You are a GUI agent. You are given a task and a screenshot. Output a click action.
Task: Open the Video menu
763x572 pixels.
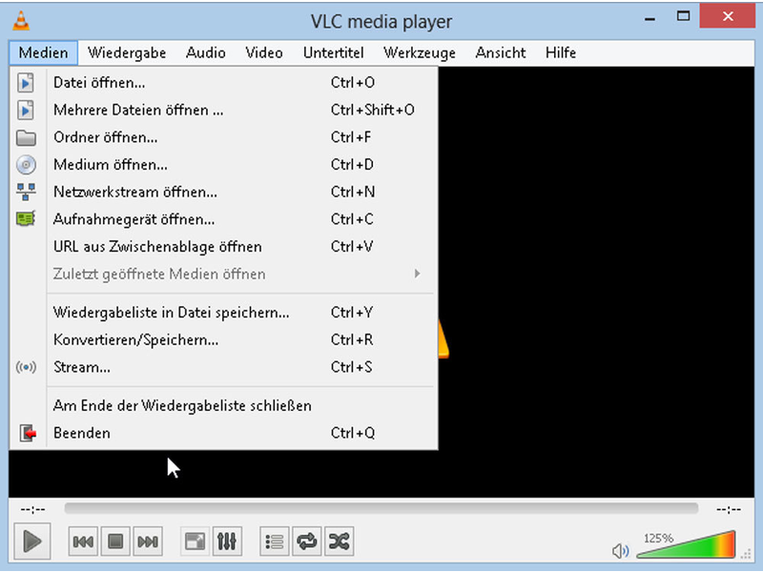264,52
